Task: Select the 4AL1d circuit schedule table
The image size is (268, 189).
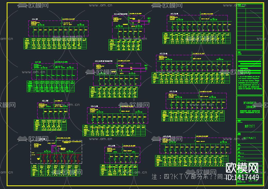Action: [119, 170]
